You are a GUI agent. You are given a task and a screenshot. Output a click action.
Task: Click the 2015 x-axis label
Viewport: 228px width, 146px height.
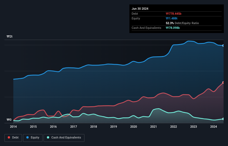click(33, 127)
